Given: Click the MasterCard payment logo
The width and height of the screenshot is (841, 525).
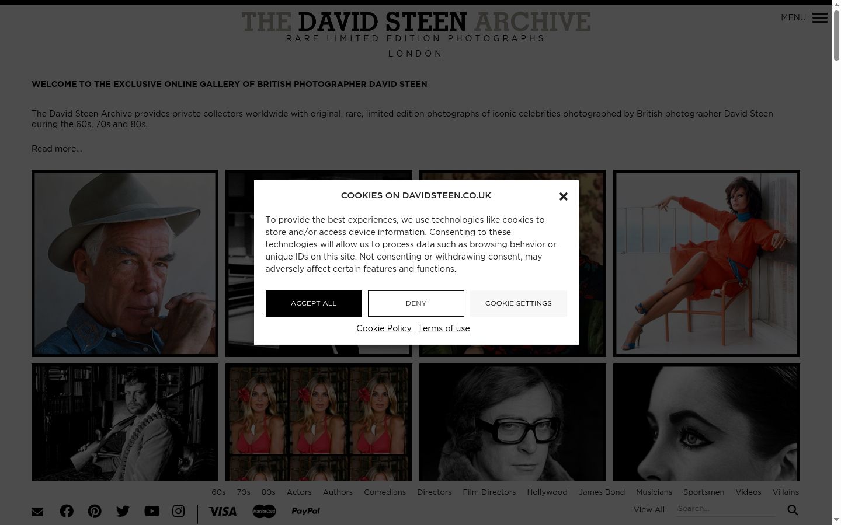Looking at the screenshot, I should pyautogui.click(x=264, y=511).
